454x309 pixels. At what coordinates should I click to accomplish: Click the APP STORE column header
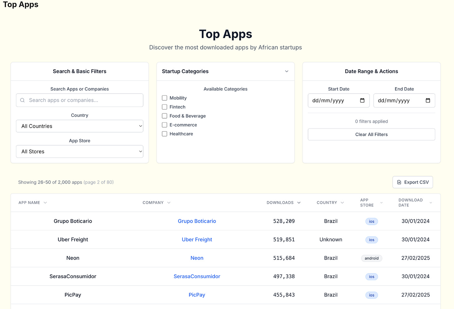tap(367, 203)
